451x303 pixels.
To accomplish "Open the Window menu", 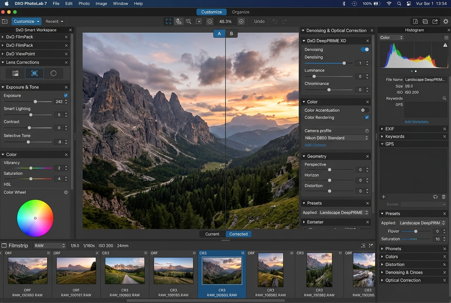I will click(x=121, y=4).
